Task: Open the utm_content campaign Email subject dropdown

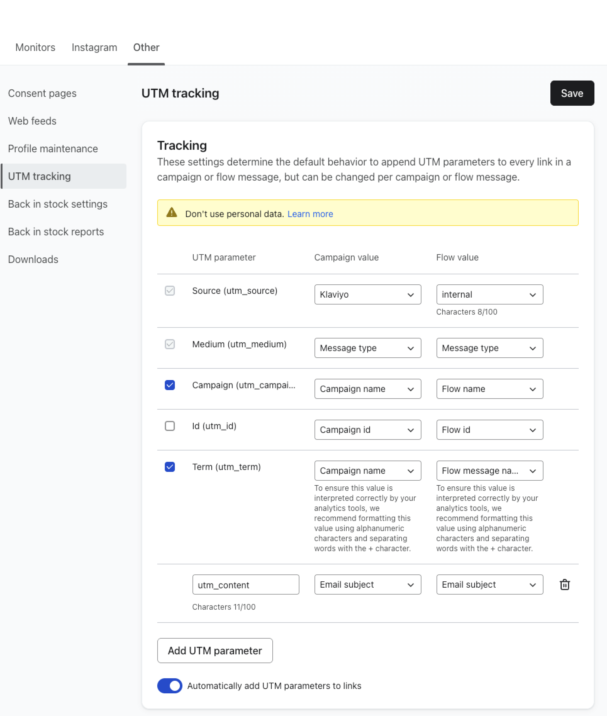Action: pyautogui.click(x=368, y=585)
